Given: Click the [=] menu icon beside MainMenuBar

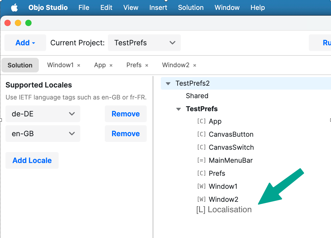Looking at the screenshot, I should pyautogui.click(x=201, y=160).
